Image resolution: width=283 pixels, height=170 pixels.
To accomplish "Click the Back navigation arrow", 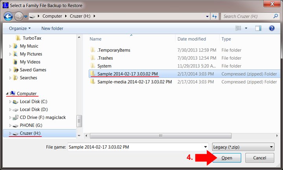I will [x=8, y=16].
